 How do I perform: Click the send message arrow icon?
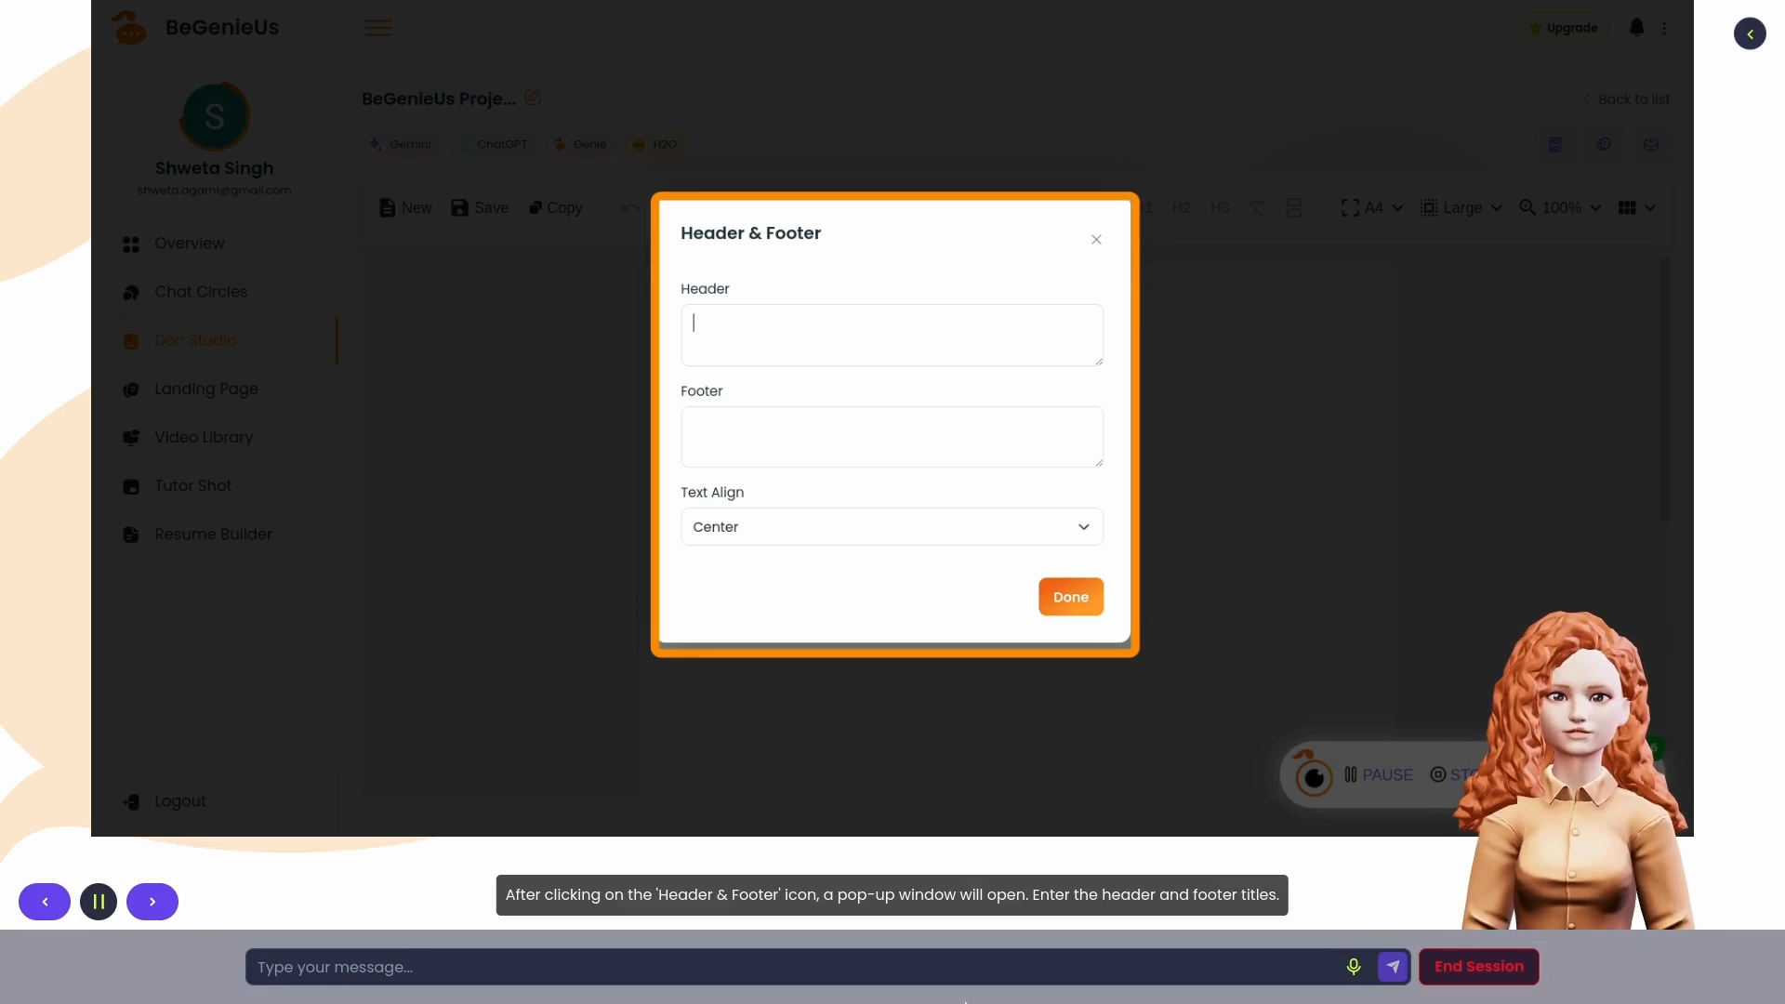(x=1393, y=967)
